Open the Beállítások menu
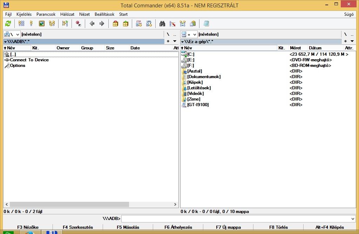The image size is (359, 234). click(x=104, y=14)
